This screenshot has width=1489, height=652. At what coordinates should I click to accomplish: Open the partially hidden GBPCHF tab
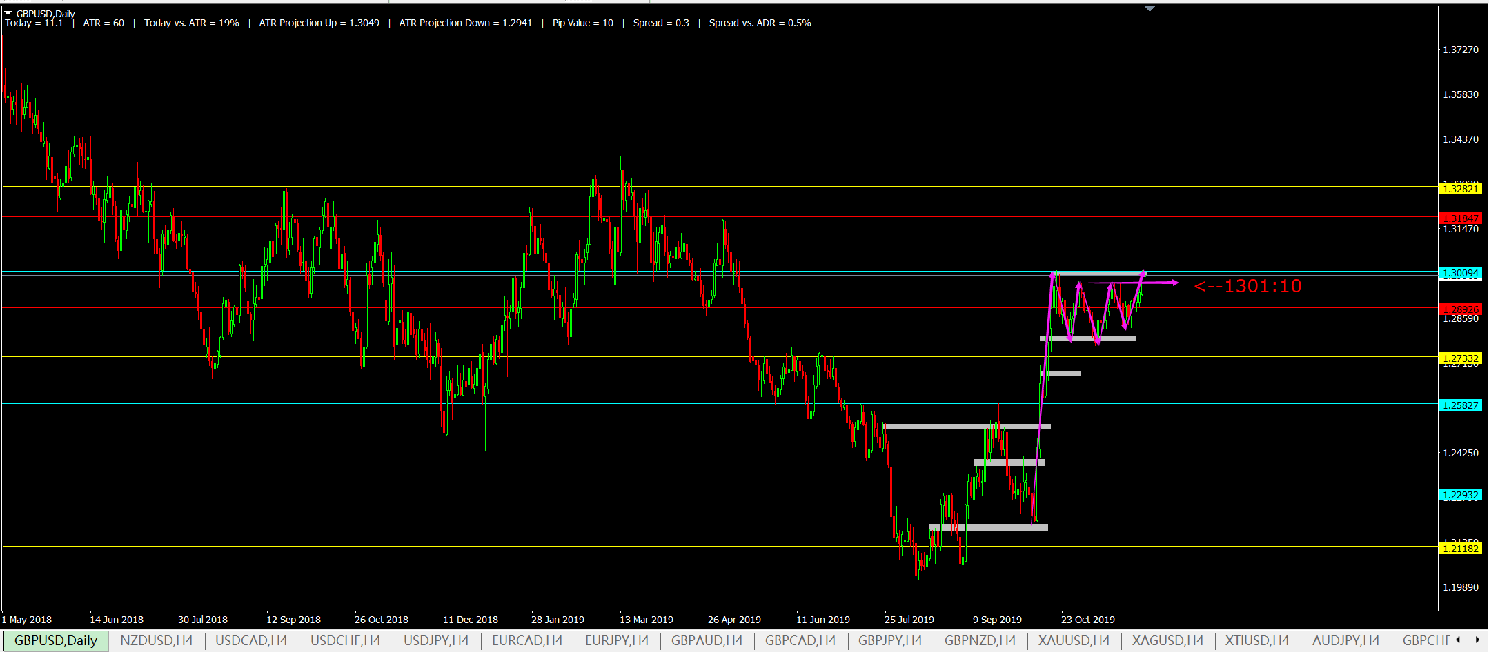coord(1426,640)
